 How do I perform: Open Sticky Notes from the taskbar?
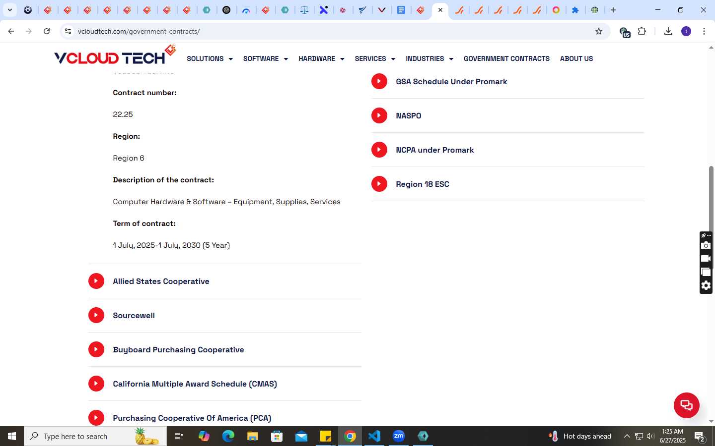pyautogui.click(x=326, y=436)
